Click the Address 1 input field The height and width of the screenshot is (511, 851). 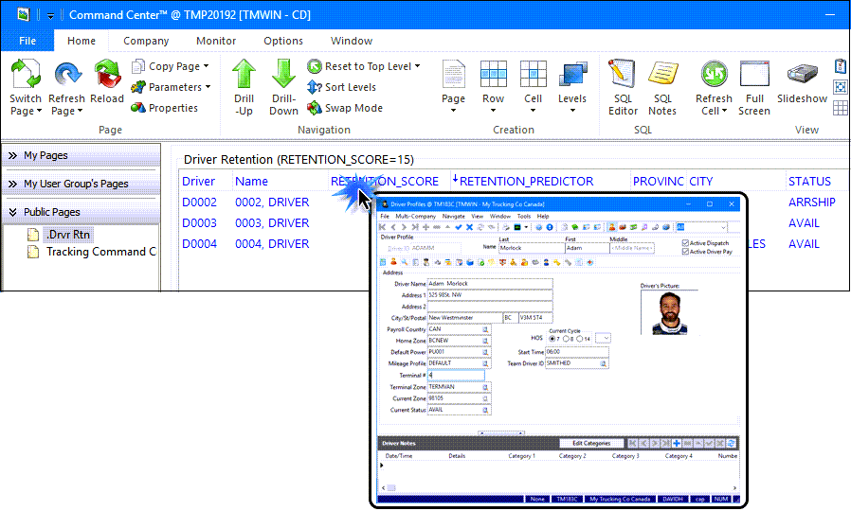click(489, 295)
